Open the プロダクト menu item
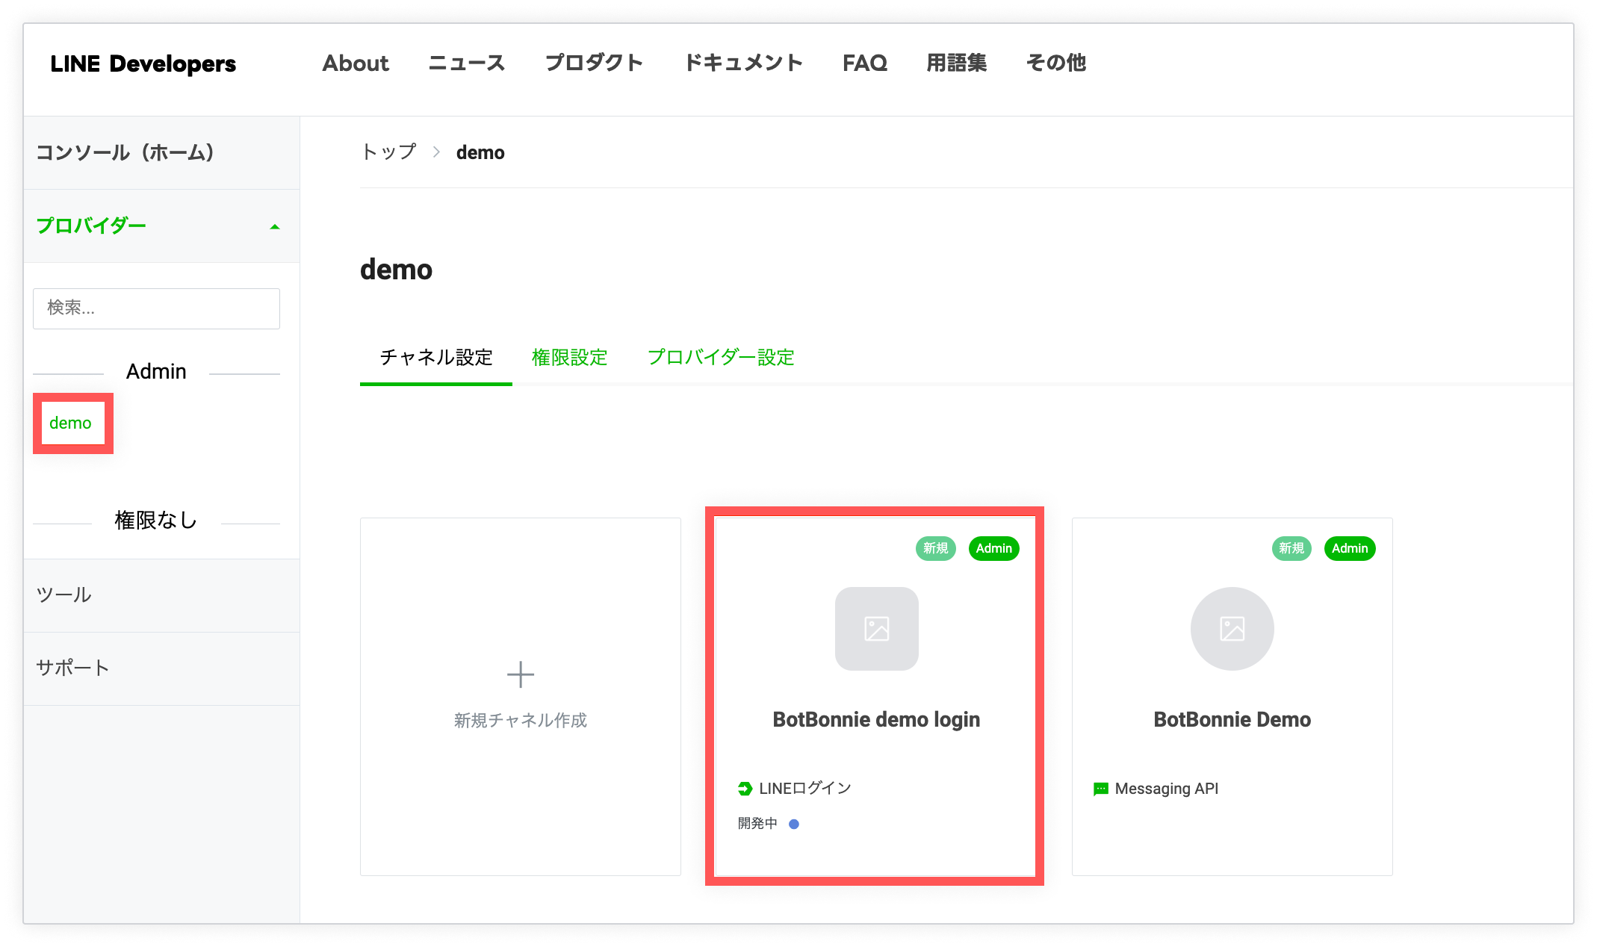 tap(594, 63)
